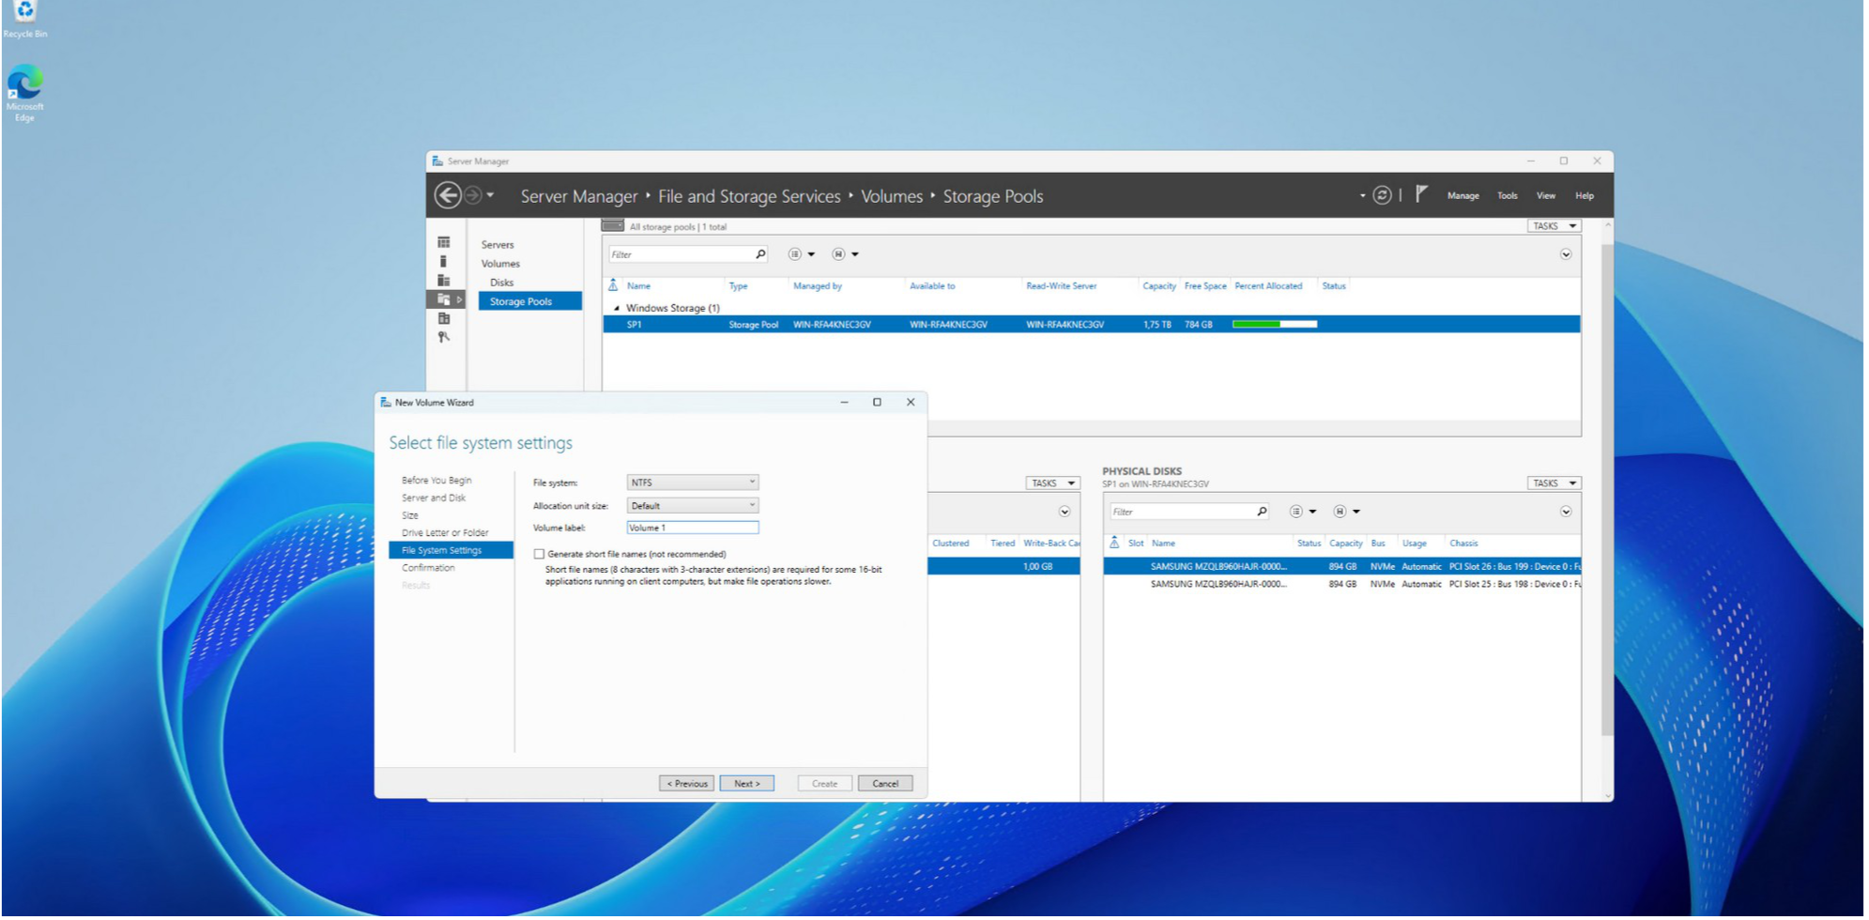Enable Generate short file names checkbox
Viewport: 1869px width, 920px height.
tap(539, 555)
